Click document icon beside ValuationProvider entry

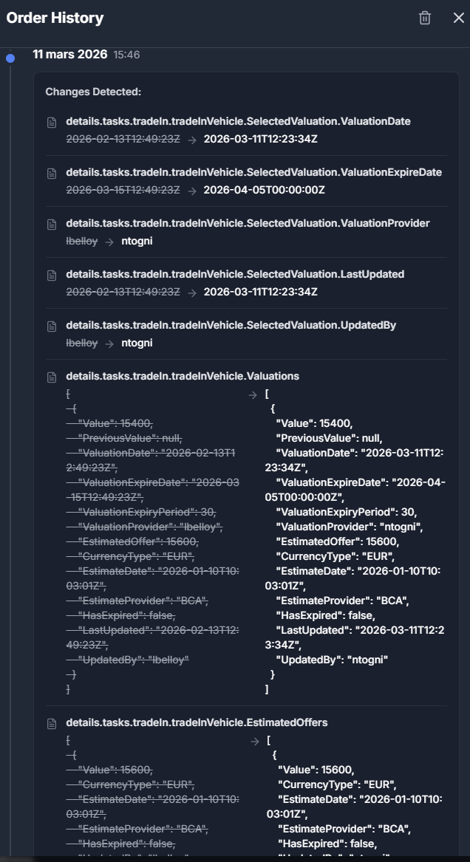(x=52, y=224)
